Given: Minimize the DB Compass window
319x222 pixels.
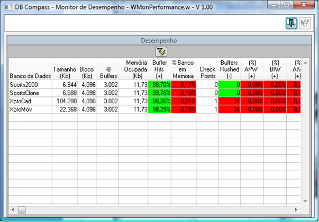Looking at the screenshot, I should coord(274,5).
